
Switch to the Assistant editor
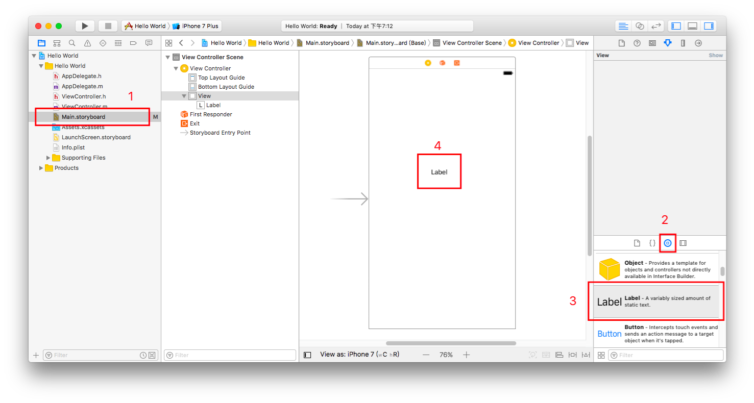(x=640, y=26)
